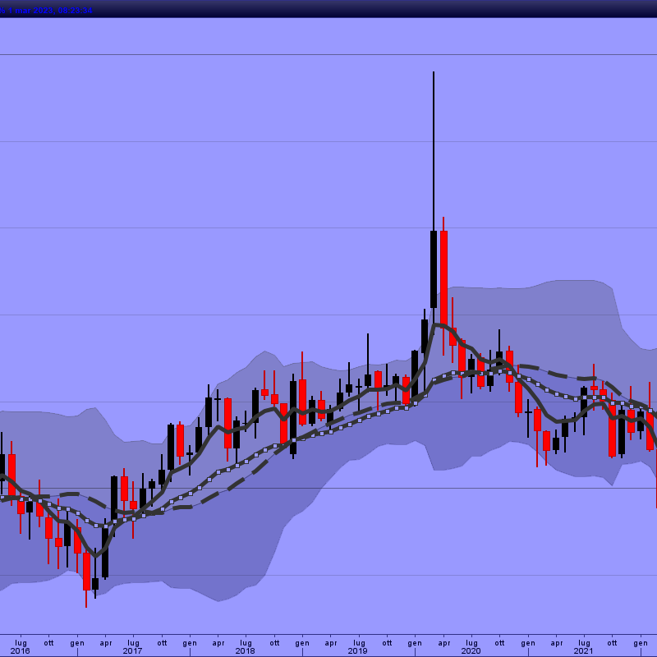Select the 2016 year label on time axis
This screenshot has height=657, width=657.
coord(20,650)
